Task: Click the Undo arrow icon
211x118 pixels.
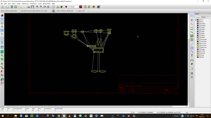Action: point(20,7)
